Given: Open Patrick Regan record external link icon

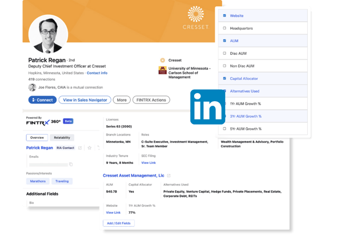Looking at the screenshot, I should coord(80,148).
